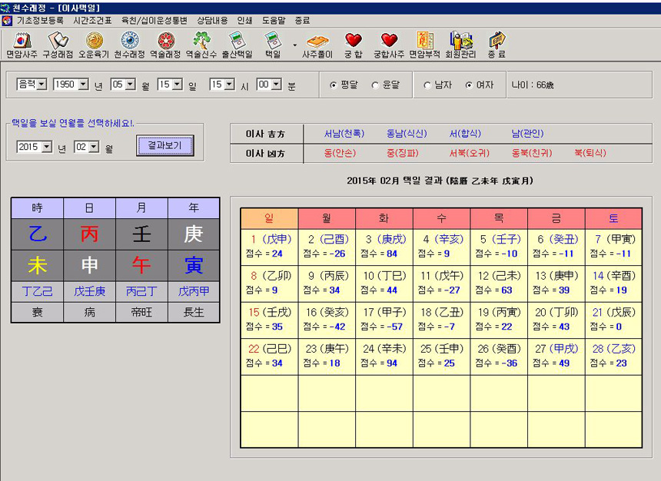Image resolution: width=661 pixels, height=481 pixels.
Task: Open the 시간조견표 menu
Action: (x=92, y=21)
